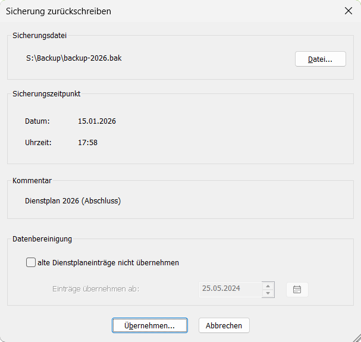Cancel with the Abbrechen button
The image size is (361, 342).
[224, 325]
